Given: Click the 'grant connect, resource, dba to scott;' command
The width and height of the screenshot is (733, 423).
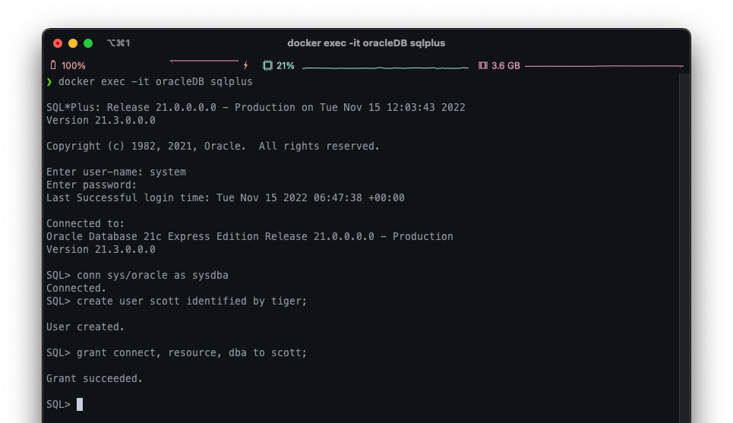Looking at the screenshot, I should 191,352.
